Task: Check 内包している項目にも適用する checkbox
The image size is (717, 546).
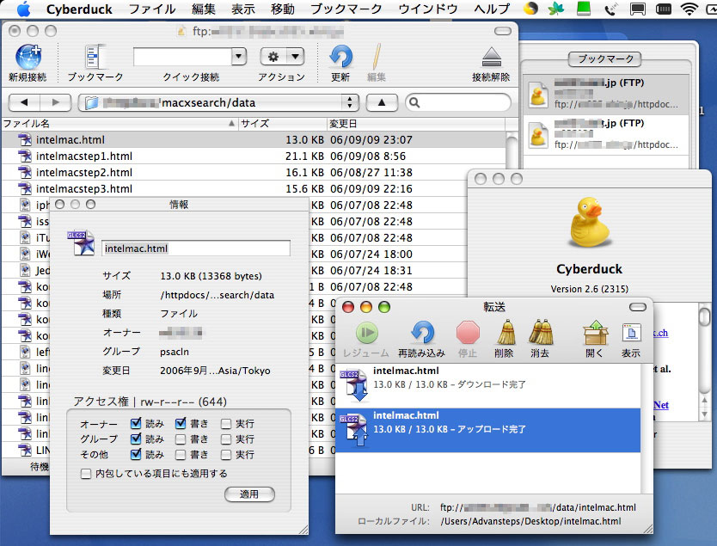Action: tap(86, 474)
